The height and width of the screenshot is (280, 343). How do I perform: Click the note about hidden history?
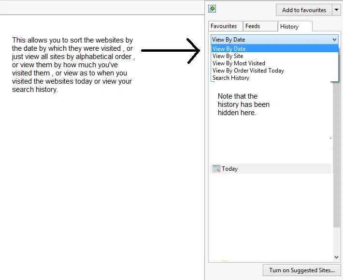point(243,104)
